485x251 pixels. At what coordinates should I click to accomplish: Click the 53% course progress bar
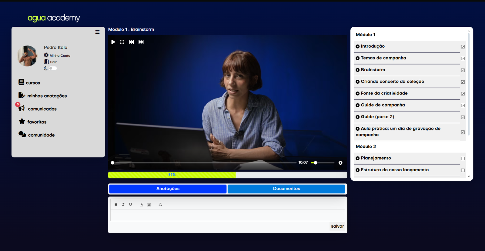(228, 175)
